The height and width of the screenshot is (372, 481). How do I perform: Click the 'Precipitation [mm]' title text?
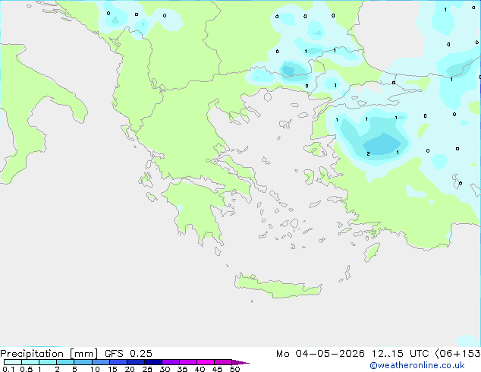point(49,354)
